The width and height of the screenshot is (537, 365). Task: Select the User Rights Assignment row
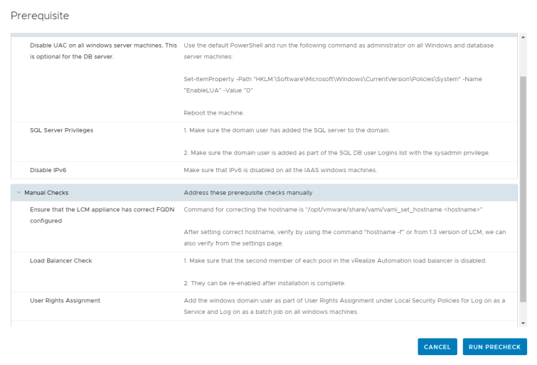[65, 300]
